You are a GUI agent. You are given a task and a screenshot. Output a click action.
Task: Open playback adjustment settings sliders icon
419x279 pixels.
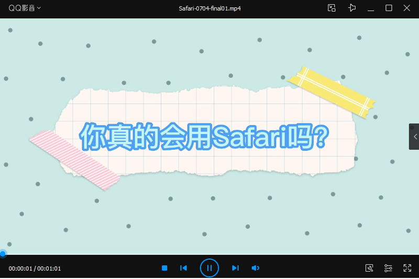coord(388,268)
